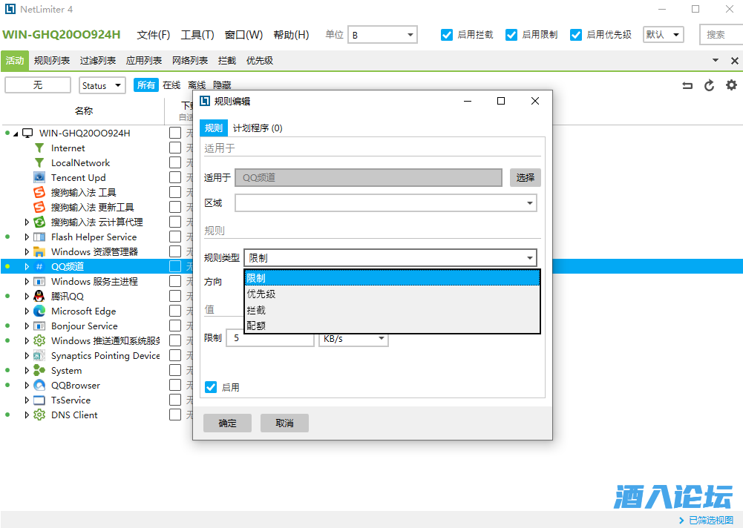Click the 腾讯QQ penguin icon
The image size is (743, 528).
coord(39,296)
